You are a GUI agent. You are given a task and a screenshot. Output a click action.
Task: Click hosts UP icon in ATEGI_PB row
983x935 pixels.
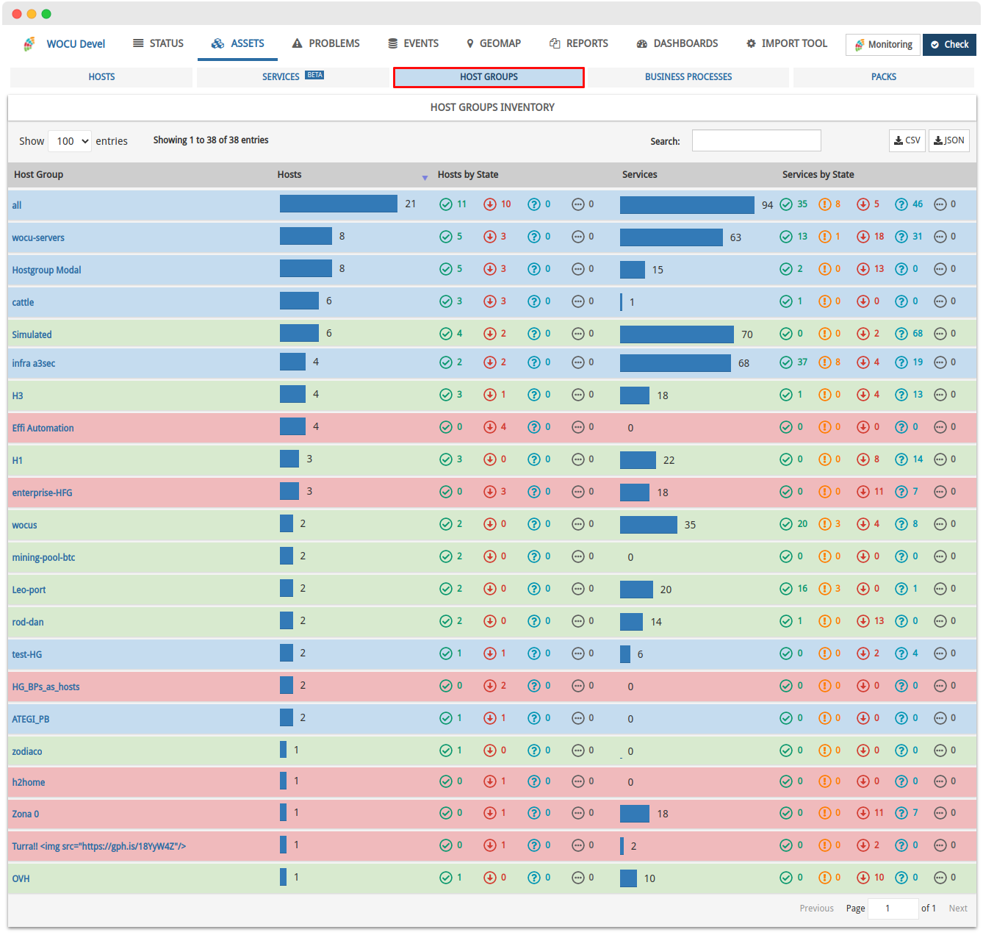446,718
